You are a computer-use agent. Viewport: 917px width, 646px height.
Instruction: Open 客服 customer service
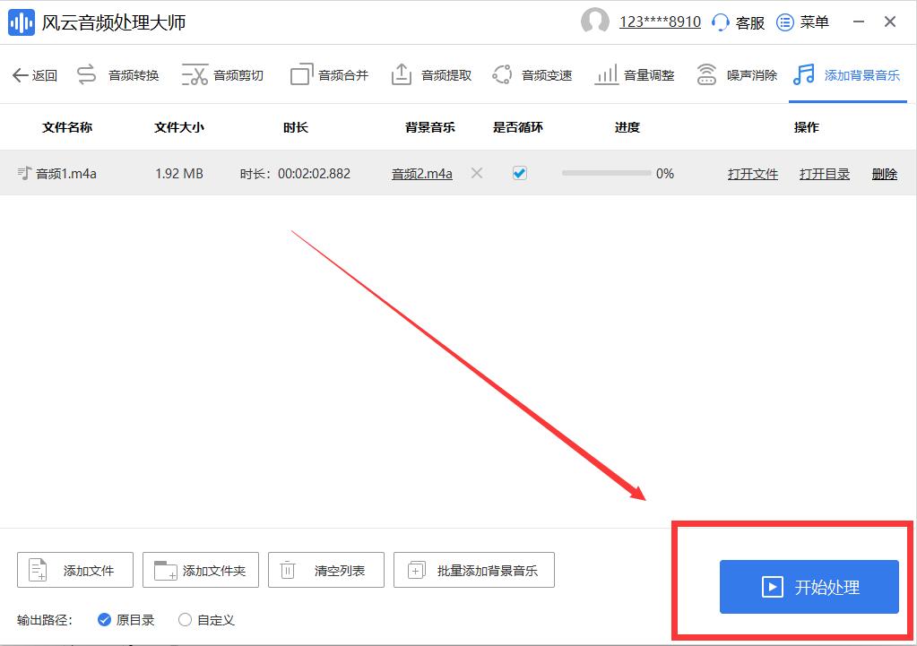click(737, 22)
